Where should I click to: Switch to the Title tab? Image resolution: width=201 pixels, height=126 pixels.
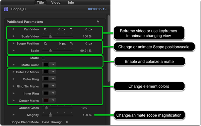[40, 2]
